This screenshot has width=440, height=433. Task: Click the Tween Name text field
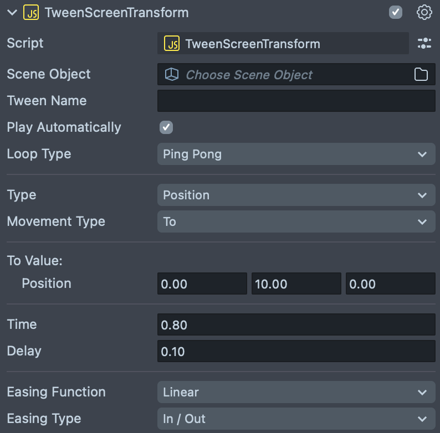click(x=296, y=101)
